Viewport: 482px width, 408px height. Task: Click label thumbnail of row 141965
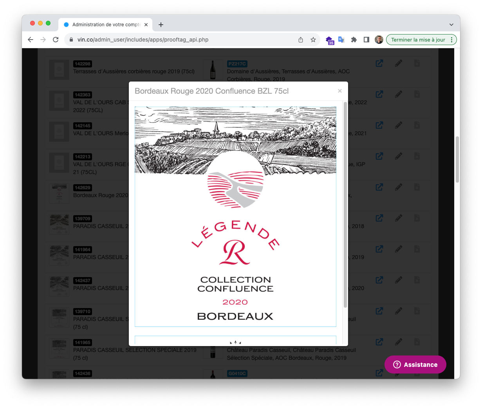coord(59,348)
